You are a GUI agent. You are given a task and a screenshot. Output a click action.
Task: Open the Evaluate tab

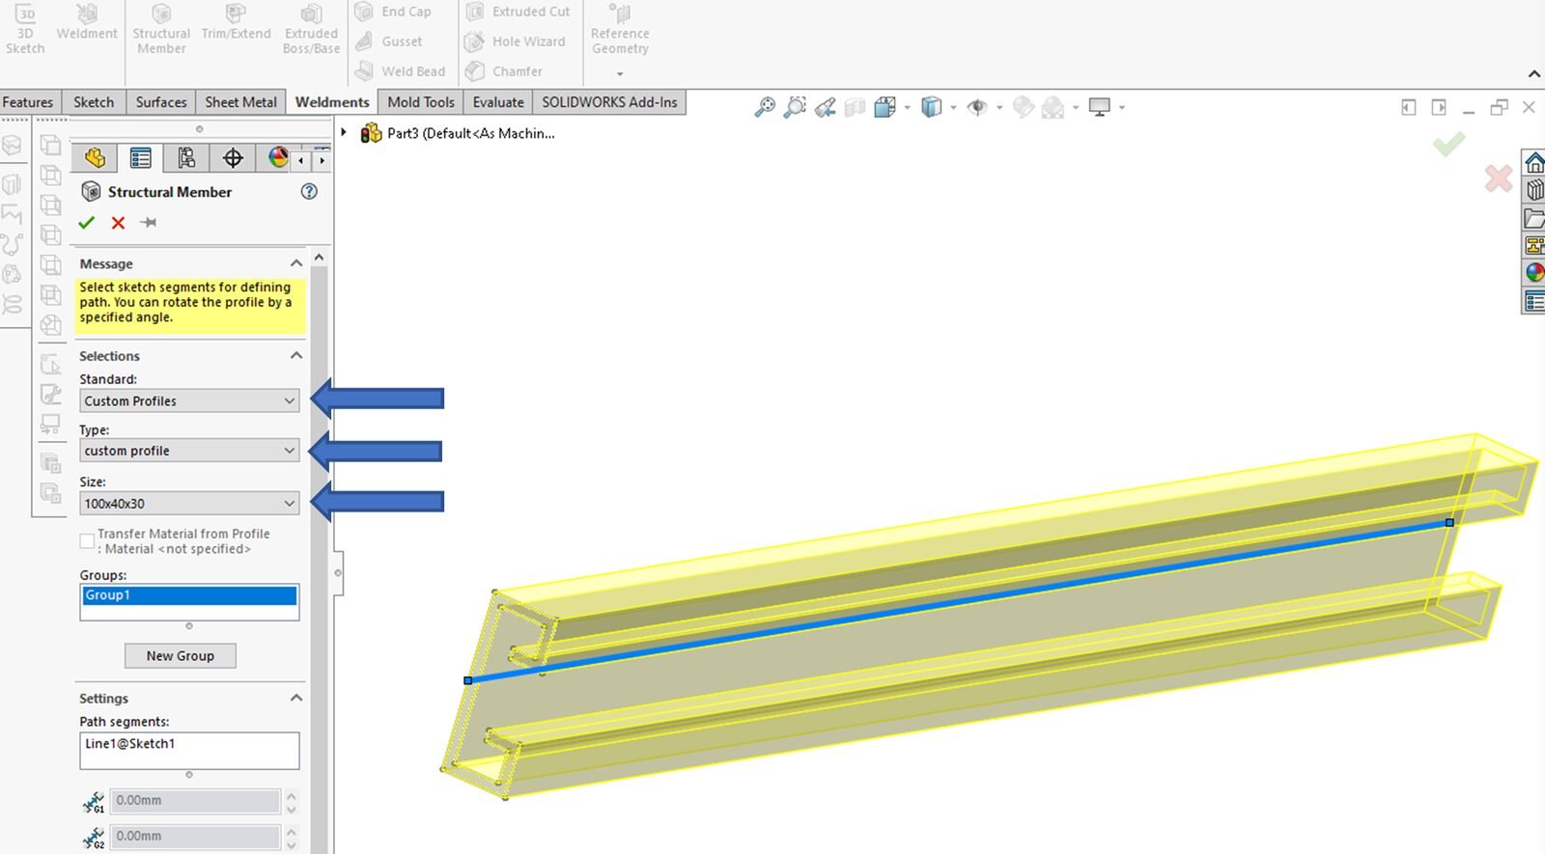[498, 102]
